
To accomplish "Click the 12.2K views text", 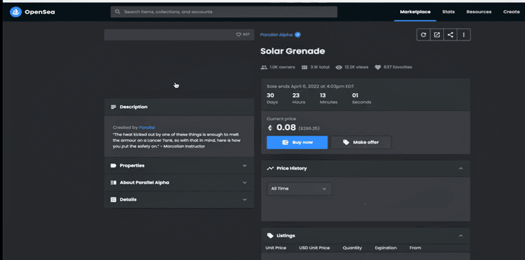I will click(356, 67).
